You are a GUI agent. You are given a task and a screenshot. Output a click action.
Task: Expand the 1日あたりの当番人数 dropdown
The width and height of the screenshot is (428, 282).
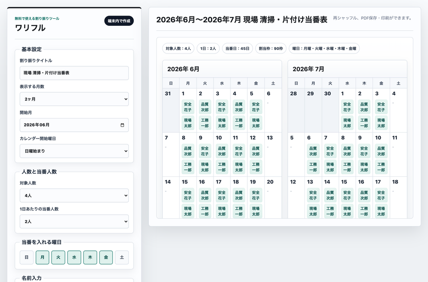(x=74, y=221)
